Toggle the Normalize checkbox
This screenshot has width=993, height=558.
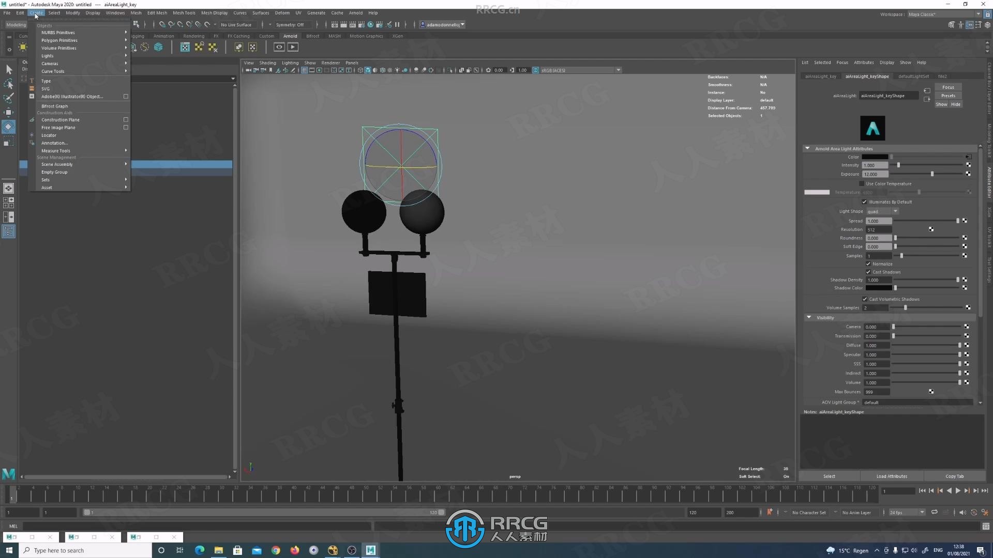868,263
